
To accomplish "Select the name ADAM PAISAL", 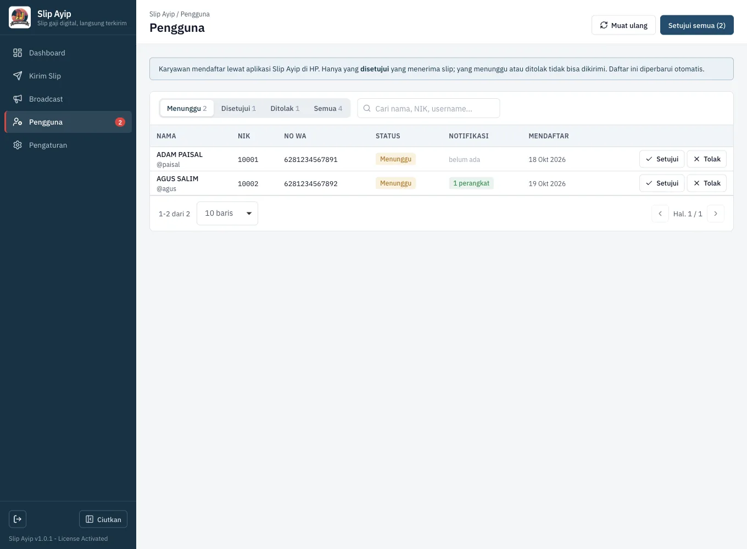I will coord(180,154).
